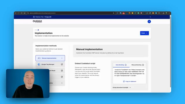Click the Implementation heading text

(x=44, y=33)
